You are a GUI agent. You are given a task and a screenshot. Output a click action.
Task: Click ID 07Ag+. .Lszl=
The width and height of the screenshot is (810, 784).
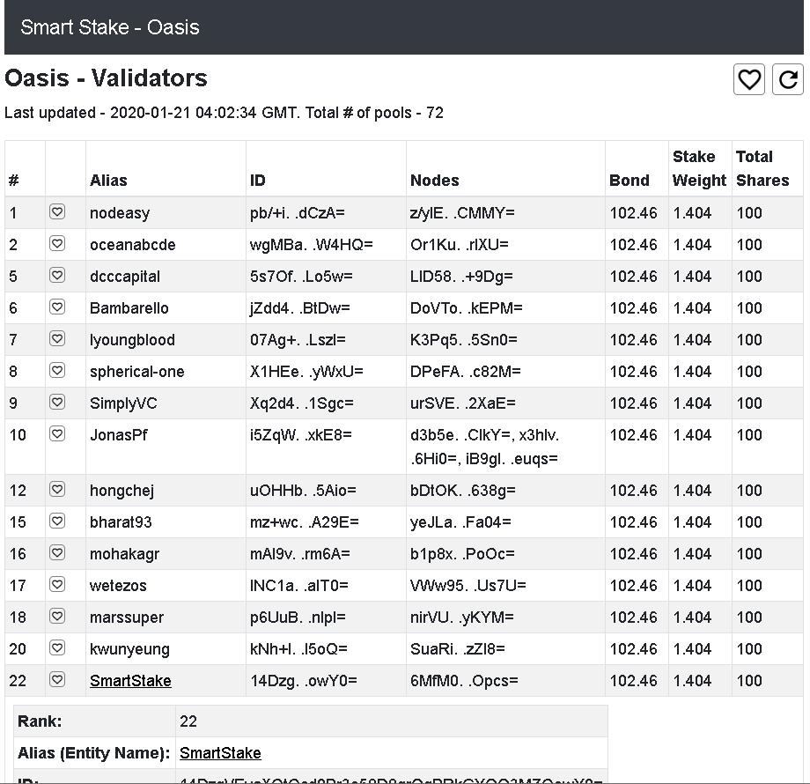pyautogui.click(x=298, y=340)
